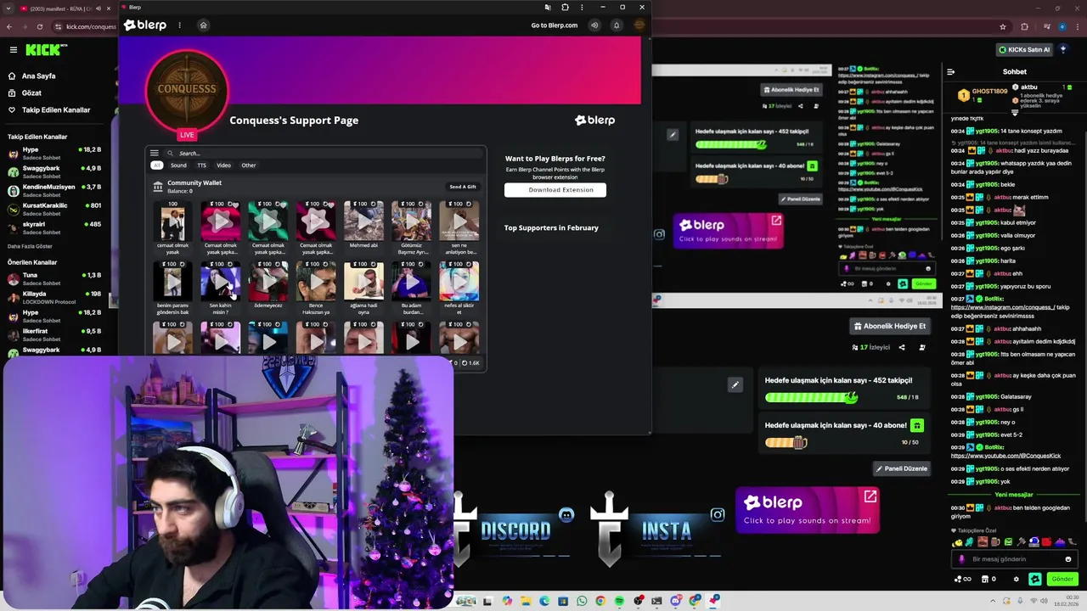
Task: Play the 'ağlama hadi oyna' blerp
Action: coord(363,282)
